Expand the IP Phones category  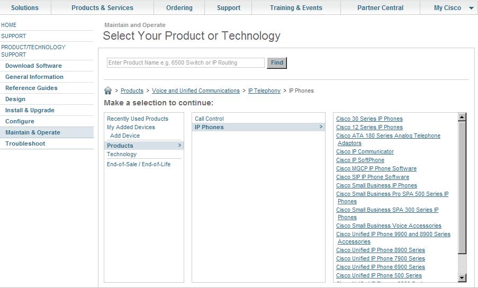[320, 127]
